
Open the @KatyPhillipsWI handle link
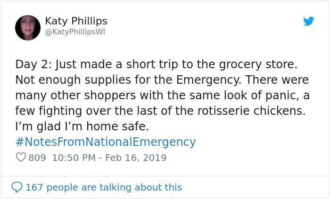pos(75,32)
